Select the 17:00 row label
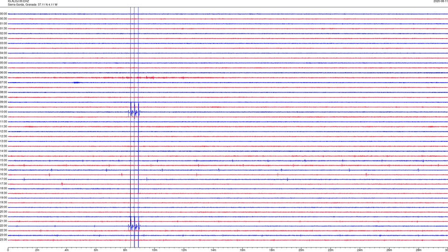Image resolution: width=448 pixels, height=252 pixels. click(x=3, y=179)
